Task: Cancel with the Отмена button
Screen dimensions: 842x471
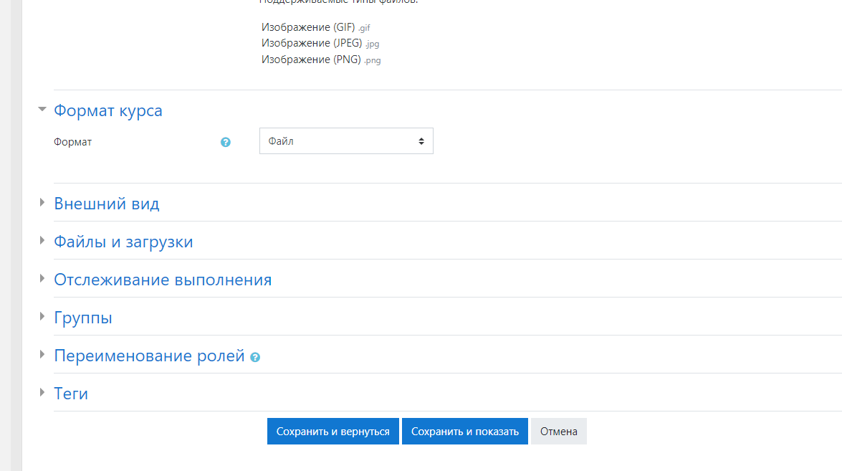Action: pyautogui.click(x=558, y=432)
